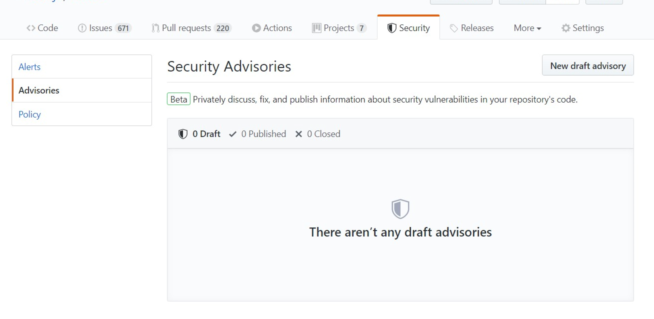This screenshot has height=319, width=654.
Task: Open the Projects tab
Action: [339, 28]
